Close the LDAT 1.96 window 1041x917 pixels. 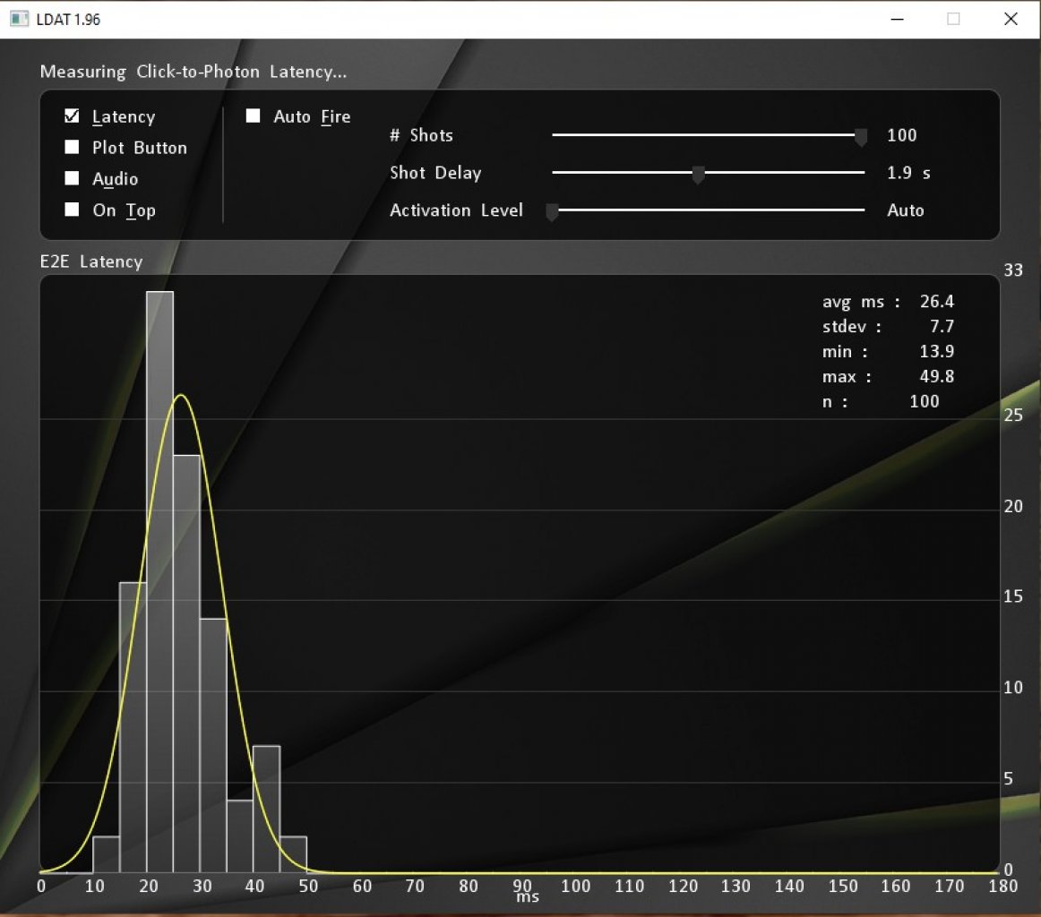[1011, 19]
